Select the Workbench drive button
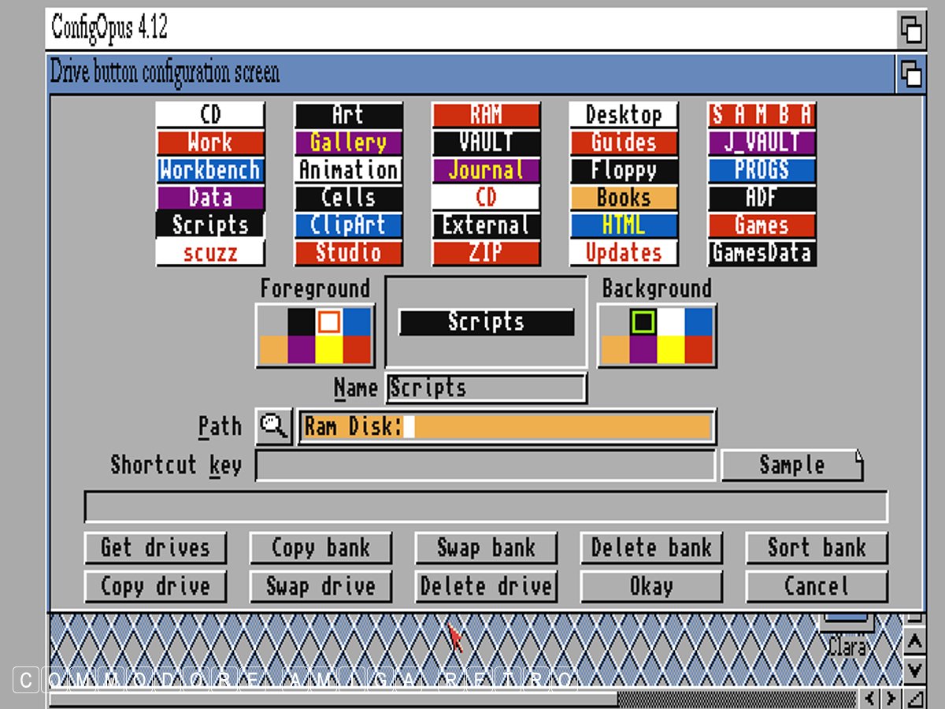This screenshot has width=945, height=709. coord(210,170)
